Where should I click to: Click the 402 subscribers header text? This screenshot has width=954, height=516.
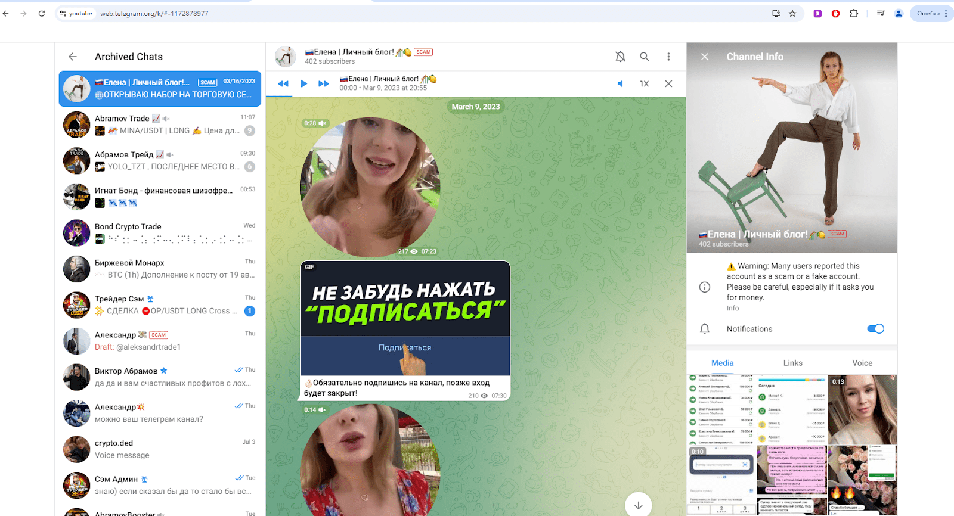click(x=330, y=61)
